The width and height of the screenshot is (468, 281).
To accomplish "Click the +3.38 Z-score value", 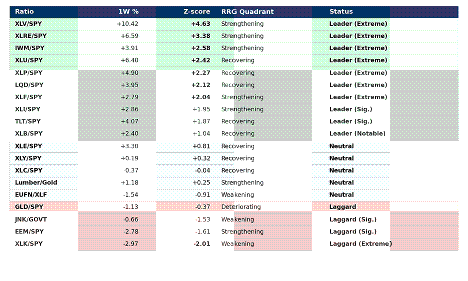I will click(x=201, y=36).
